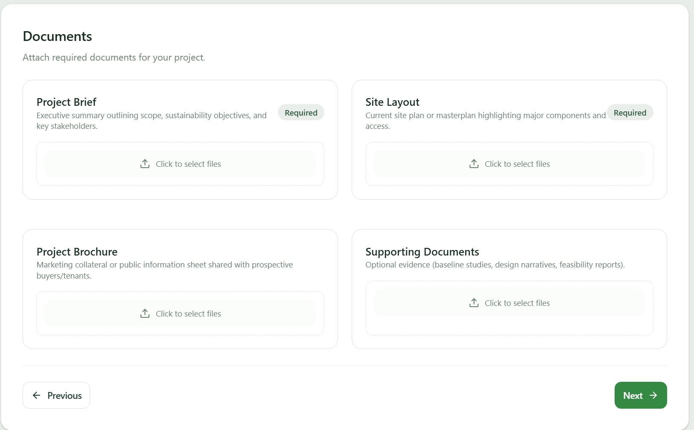Screen dimensions: 694x430
Task: Click upload icon in Project Brochure card
Action: coord(145,314)
